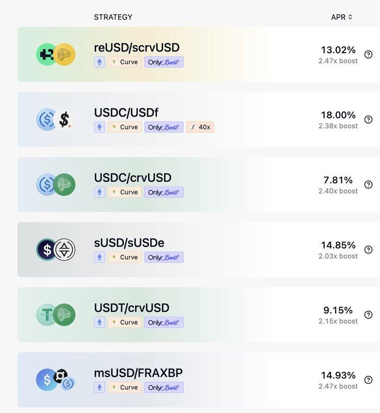Click the reUSD/scrvUSD token pair logo

click(x=56, y=55)
